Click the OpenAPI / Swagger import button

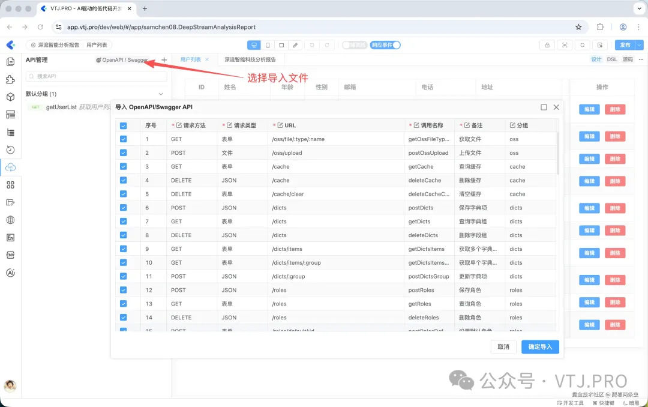(x=122, y=60)
